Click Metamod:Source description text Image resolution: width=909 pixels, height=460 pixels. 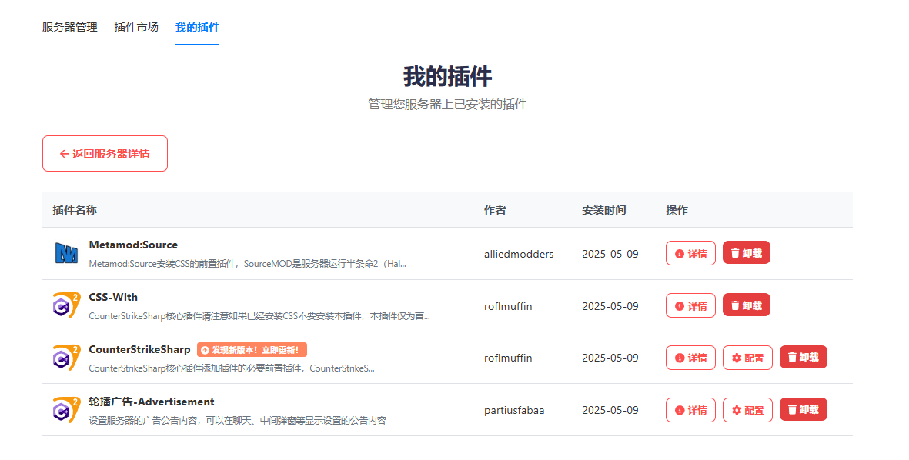pyautogui.click(x=248, y=264)
